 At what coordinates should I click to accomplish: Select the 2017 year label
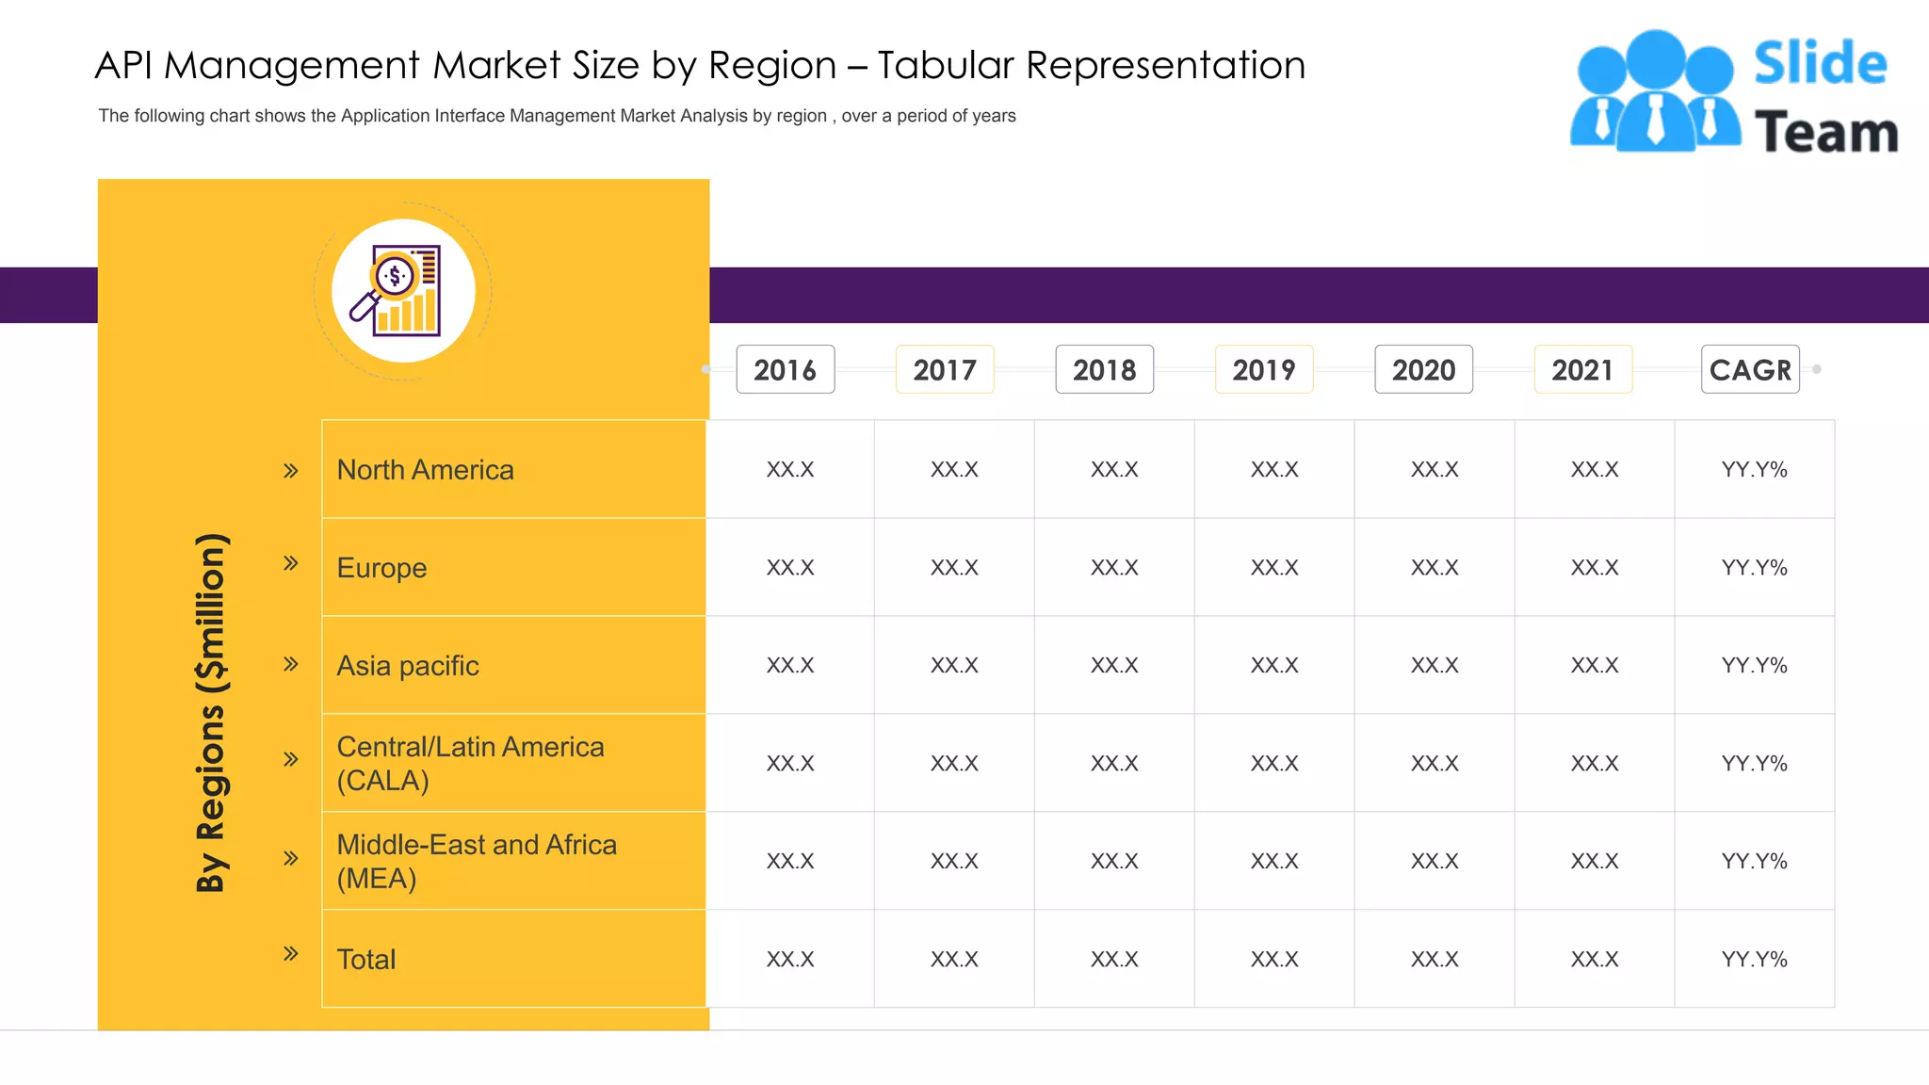tap(945, 369)
